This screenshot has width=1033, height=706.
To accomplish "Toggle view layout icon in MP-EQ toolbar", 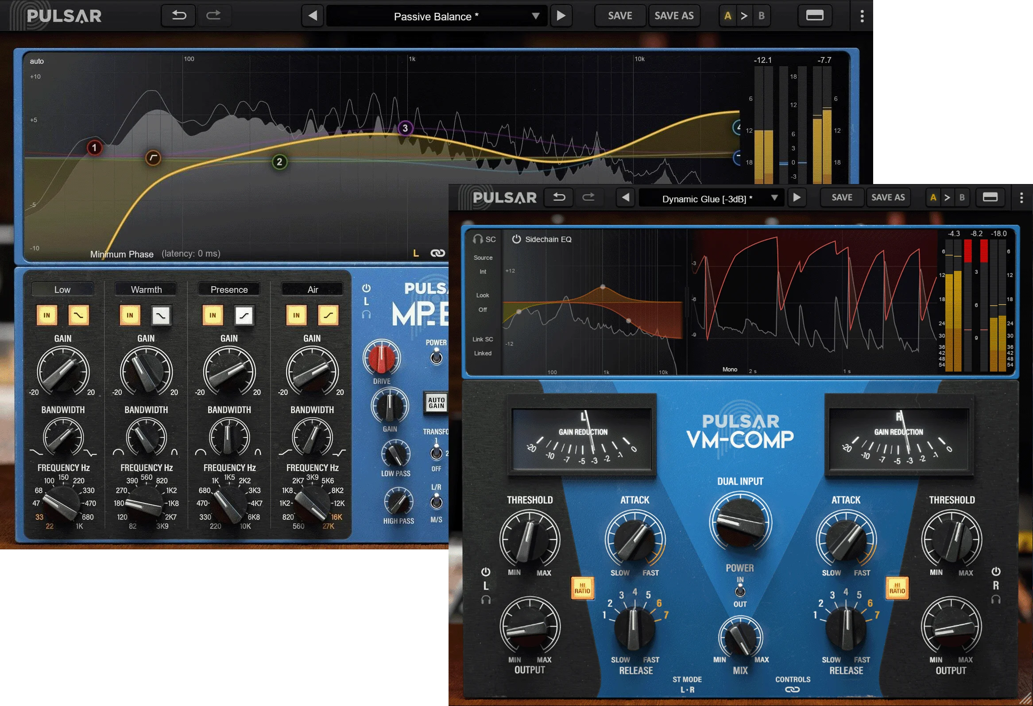I will pyautogui.click(x=815, y=15).
